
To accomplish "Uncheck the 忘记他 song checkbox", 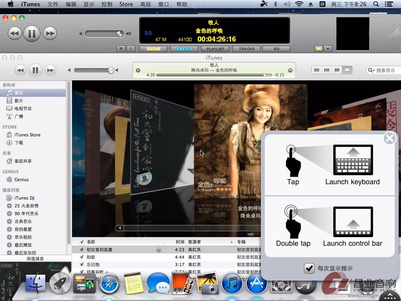I will click(82, 265).
